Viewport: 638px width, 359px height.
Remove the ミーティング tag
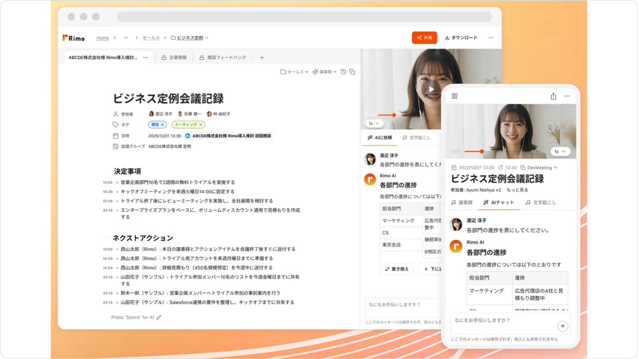click(x=201, y=125)
